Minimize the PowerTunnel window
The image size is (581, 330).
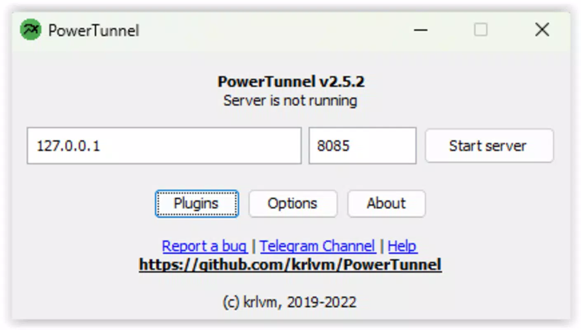pyautogui.click(x=421, y=30)
